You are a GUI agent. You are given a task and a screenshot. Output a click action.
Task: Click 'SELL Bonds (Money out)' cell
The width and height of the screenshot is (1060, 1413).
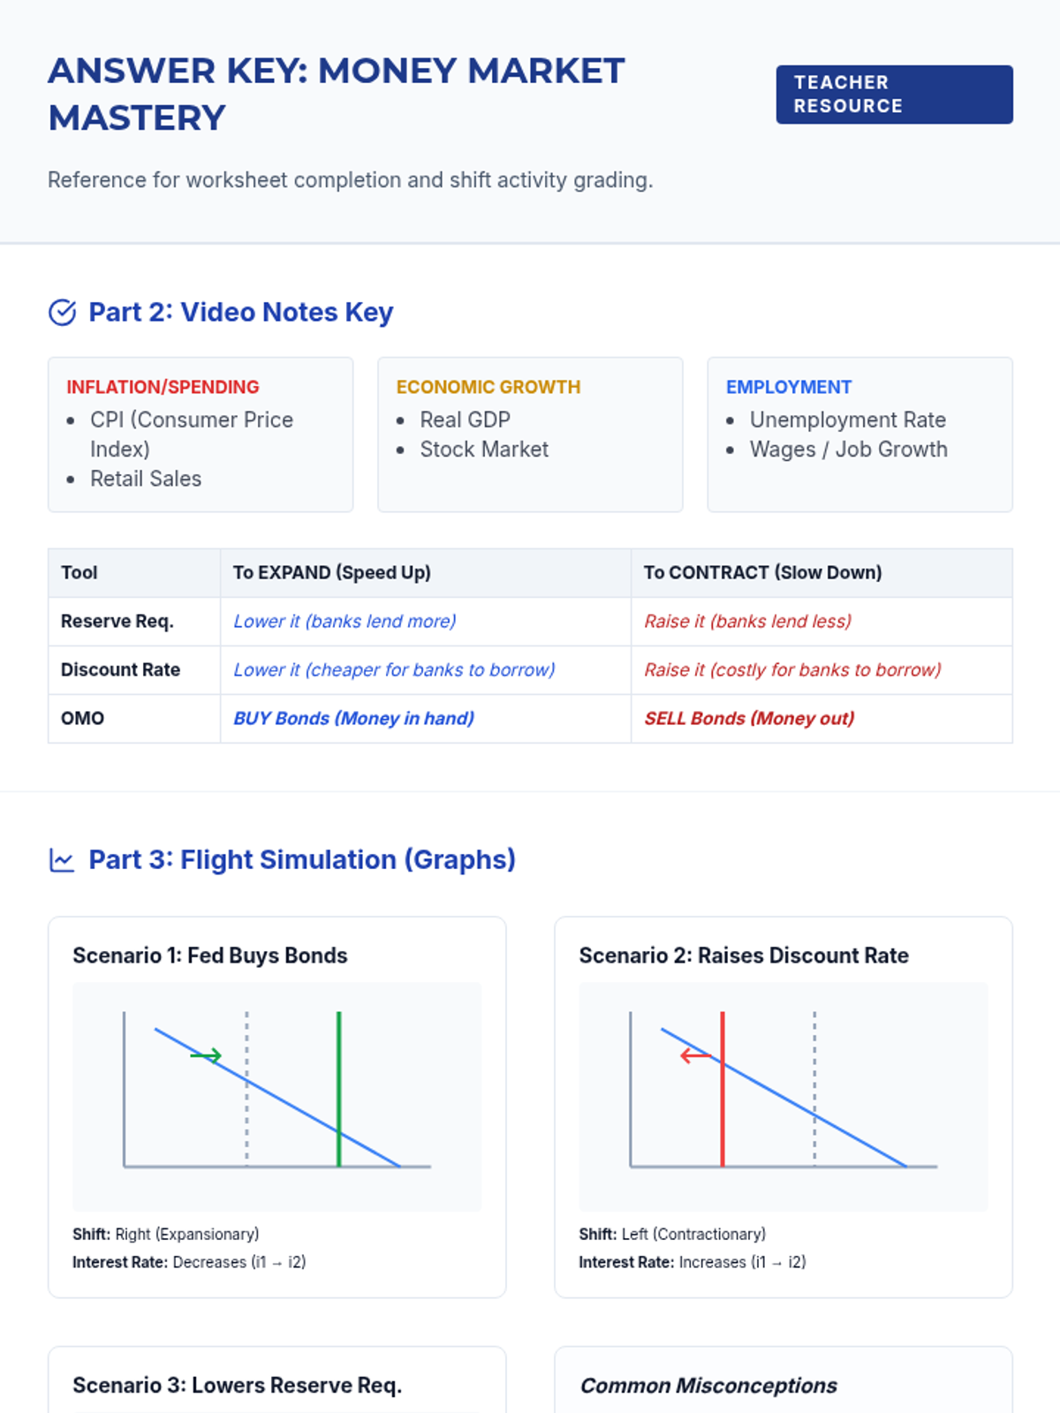point(749,718)
